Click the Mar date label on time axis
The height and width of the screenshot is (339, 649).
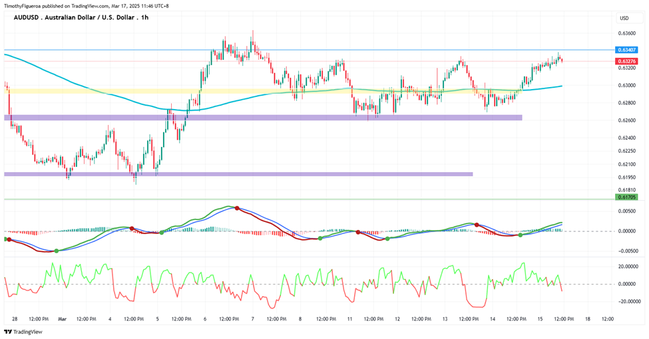pos(62,319)
